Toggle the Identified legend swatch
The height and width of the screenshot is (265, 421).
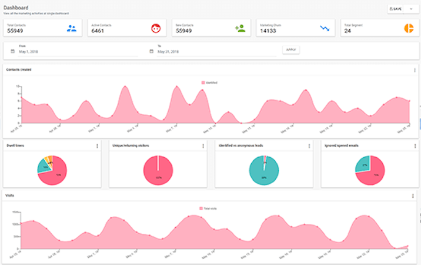[x=203, y=82]
